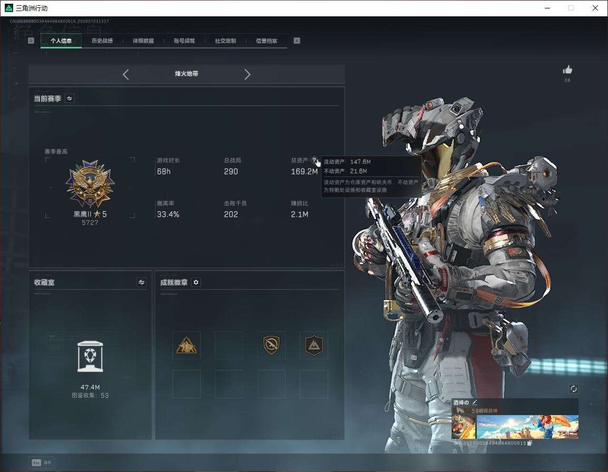The image size is (608, 472).
Task: Copy the player ID with the copy icon
Action: [529, 443]
